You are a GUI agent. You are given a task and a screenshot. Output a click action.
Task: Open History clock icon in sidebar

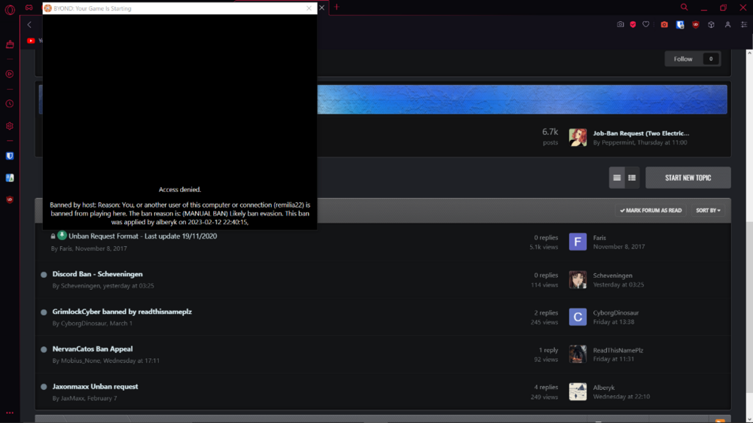click(10, 104)
